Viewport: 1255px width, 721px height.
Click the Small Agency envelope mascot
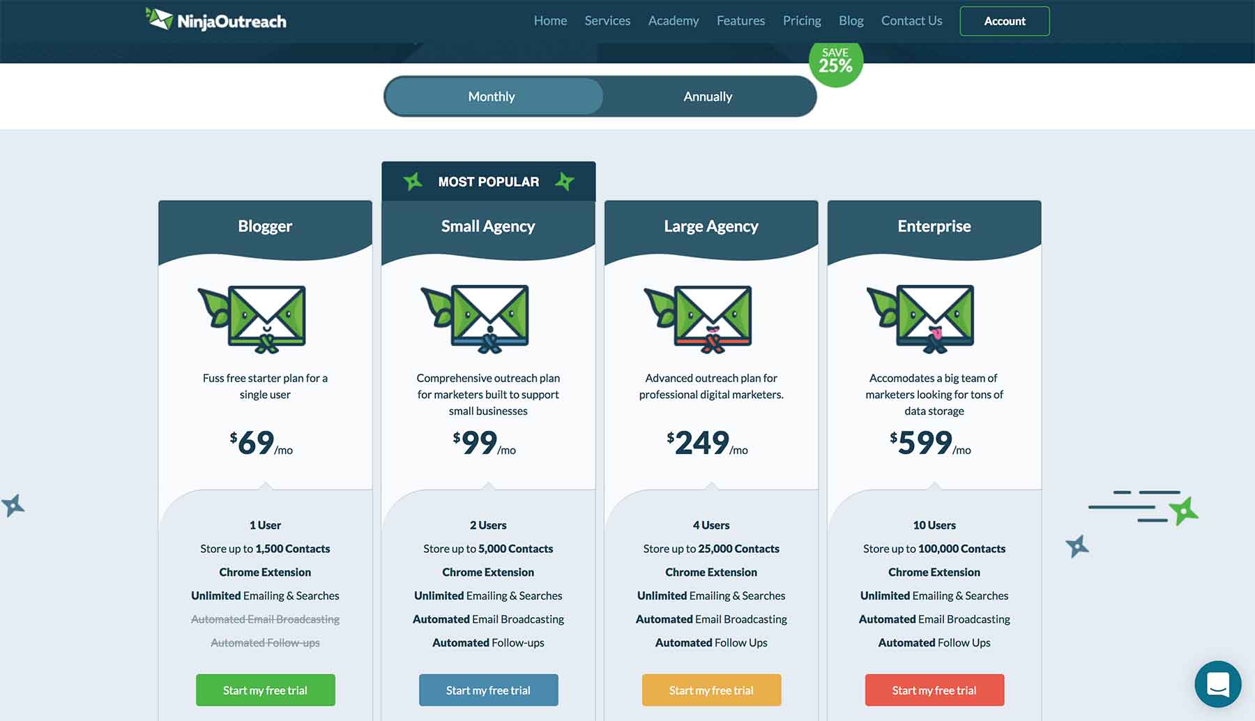(x=475, y=319)
